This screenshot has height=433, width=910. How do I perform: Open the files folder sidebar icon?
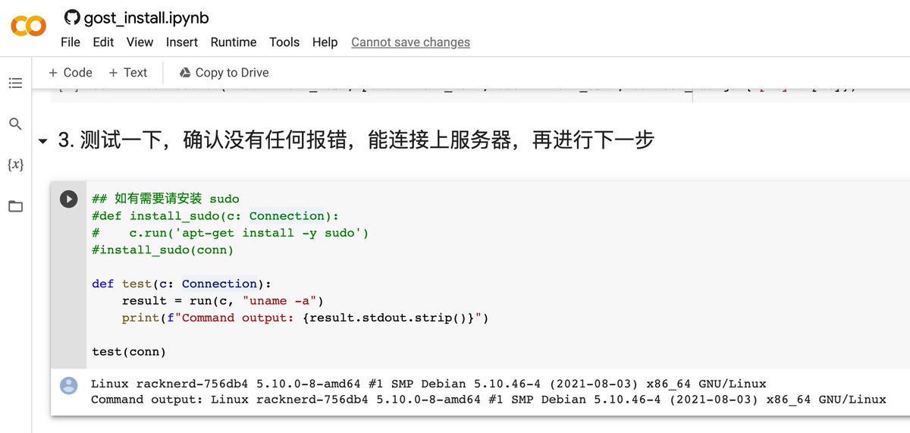15,206
